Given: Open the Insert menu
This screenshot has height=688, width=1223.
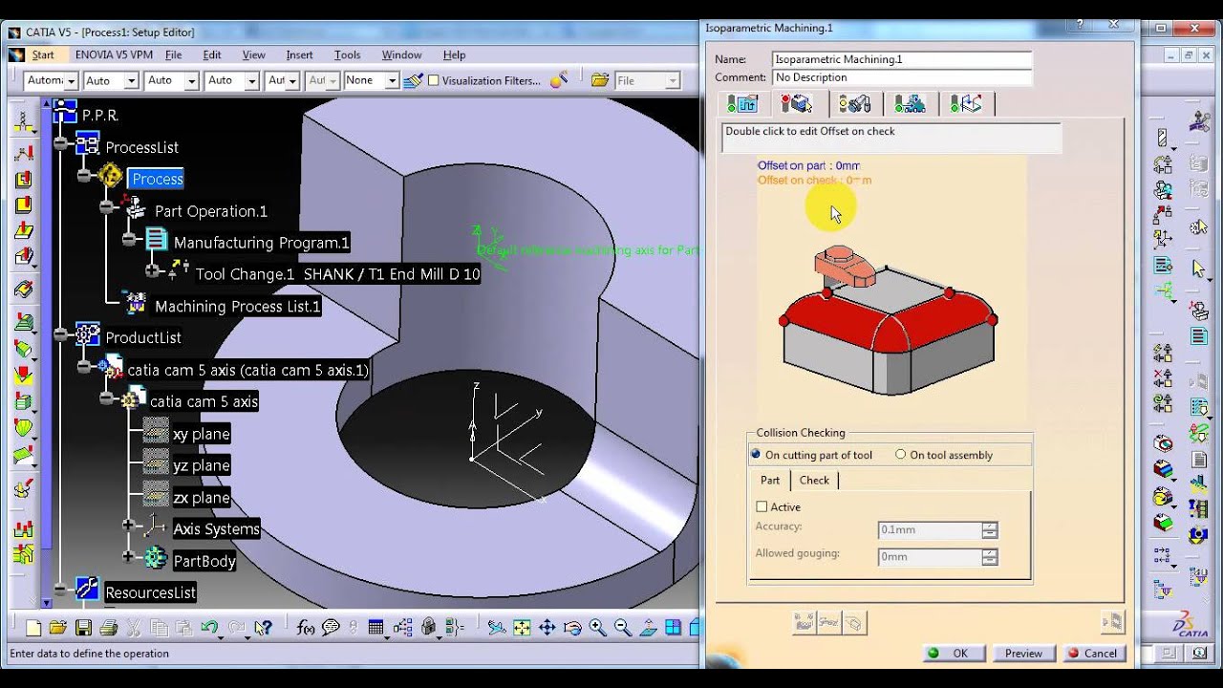Looking at the screenshot, I should 299,55.
